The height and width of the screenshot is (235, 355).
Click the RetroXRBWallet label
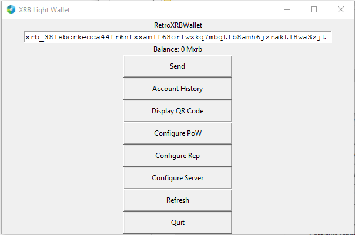pyautogui.click(x=178, y=25)
